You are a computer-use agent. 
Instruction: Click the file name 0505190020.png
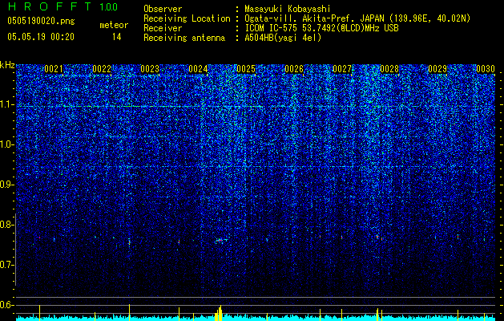pyautogui.click(x=41, y=22)
